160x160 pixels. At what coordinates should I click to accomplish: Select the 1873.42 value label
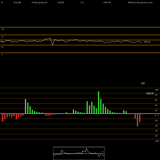pos(150,93)
